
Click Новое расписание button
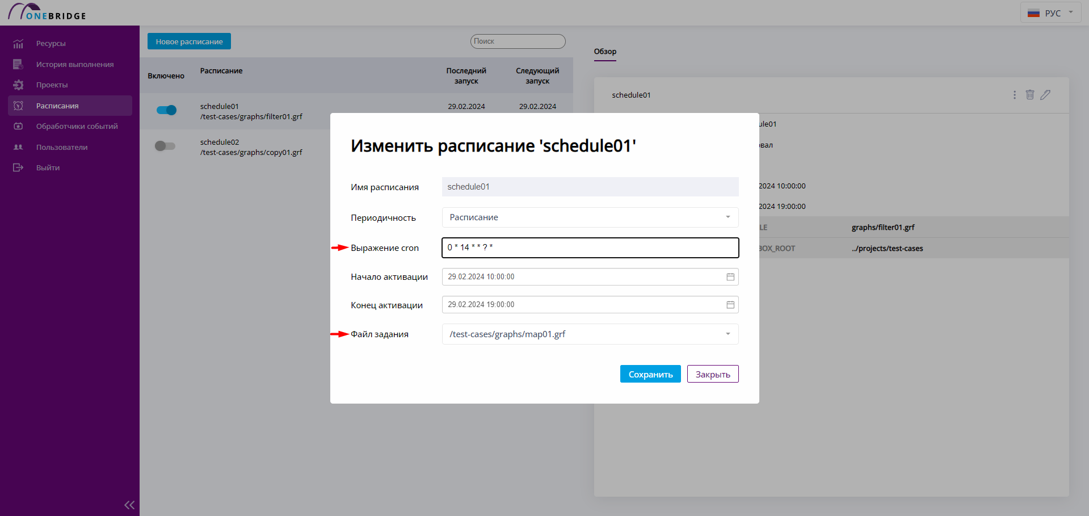click(x=189, y=41)
